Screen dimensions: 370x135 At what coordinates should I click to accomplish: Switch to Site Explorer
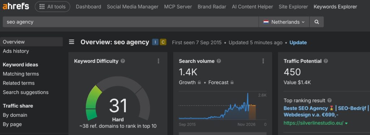[293, 7]
